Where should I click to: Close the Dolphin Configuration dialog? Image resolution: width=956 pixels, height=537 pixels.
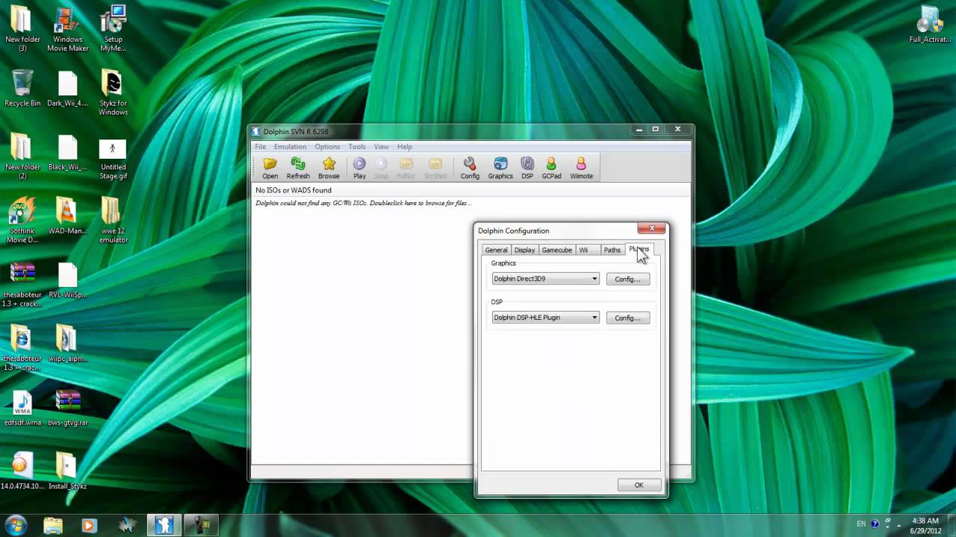click(x=651, y=228)
